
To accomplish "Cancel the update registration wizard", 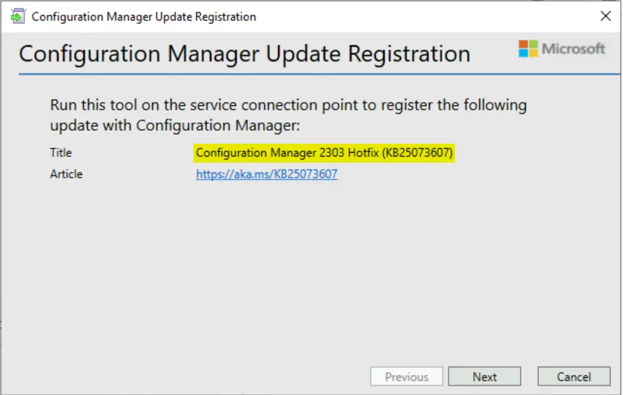I will (x=574, y=376).
